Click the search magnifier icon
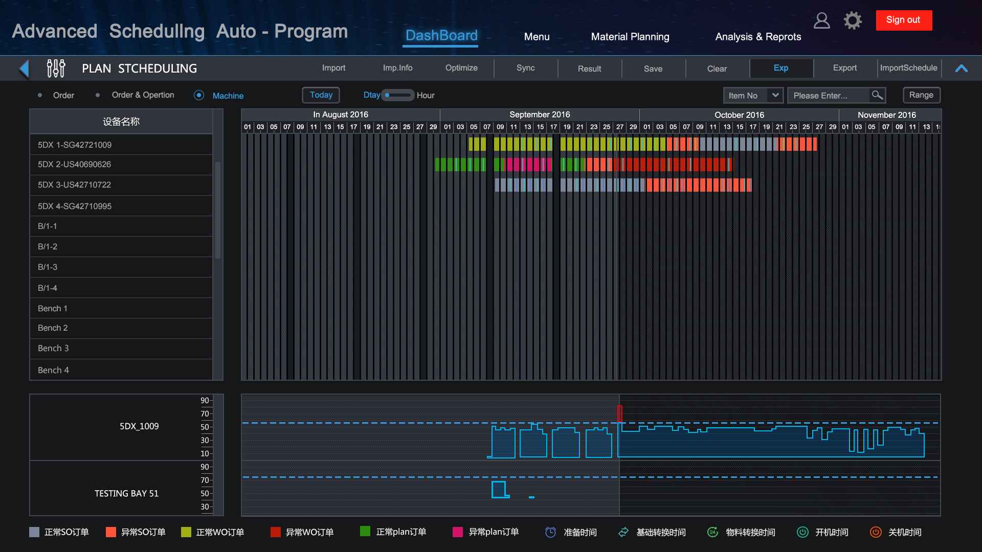Image resolution: width=982 pixels, height=552 pixels. (877, 95)
